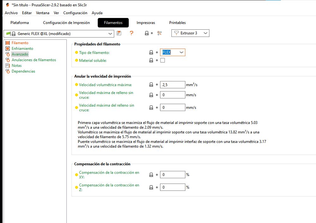
Task: Click the lock icon for Compensación de la contracción en XY
Action: pyautogui.click(x=151, y=174)
